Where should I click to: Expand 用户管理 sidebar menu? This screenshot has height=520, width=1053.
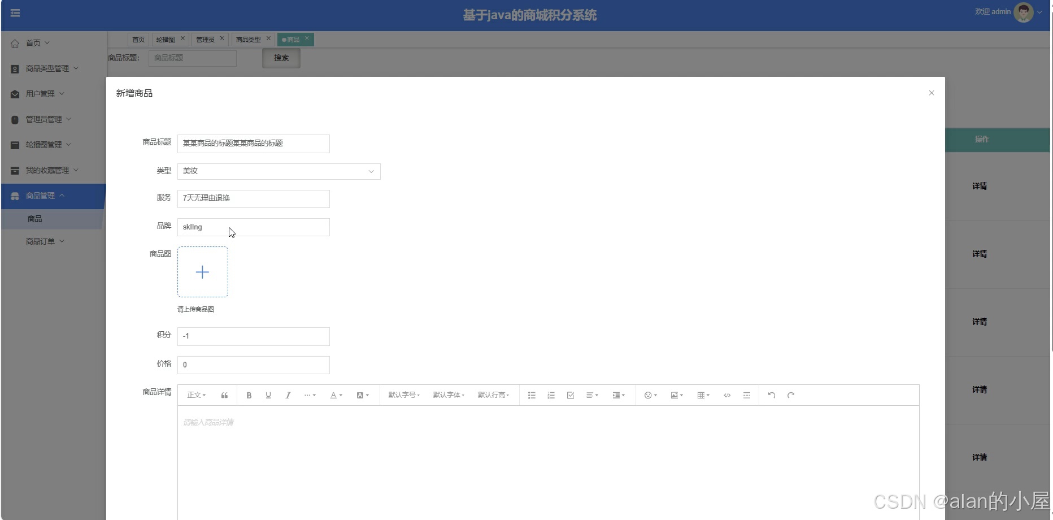pyautogui.click(x=53, y=94)
